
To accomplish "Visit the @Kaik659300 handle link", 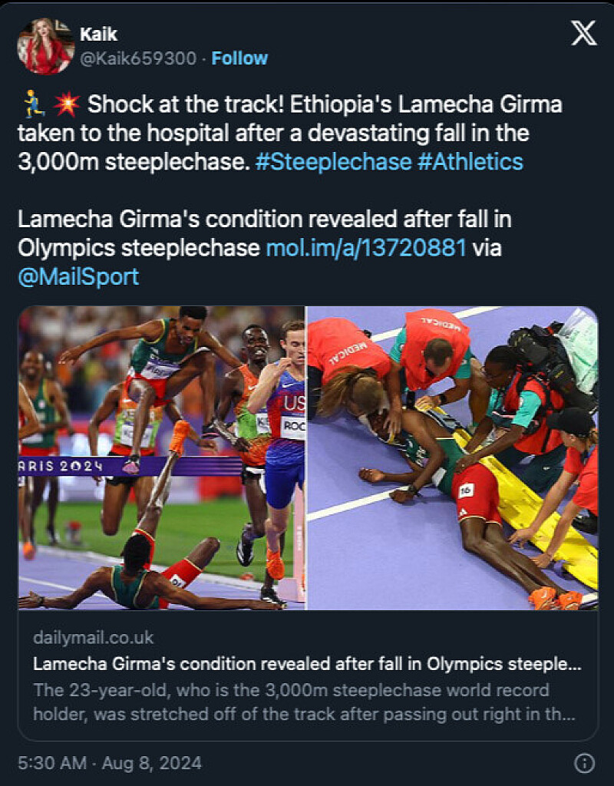I will 138,58.
